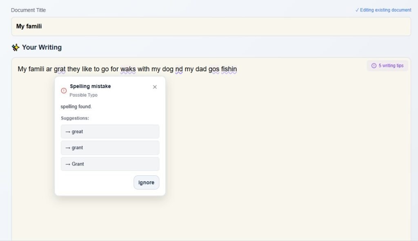Image resolution: width=418 pixels, height=241 pixels.
Task: Click the checkmark beside Editing existing document
Action: pyautogui.click(x=357, y=10)
